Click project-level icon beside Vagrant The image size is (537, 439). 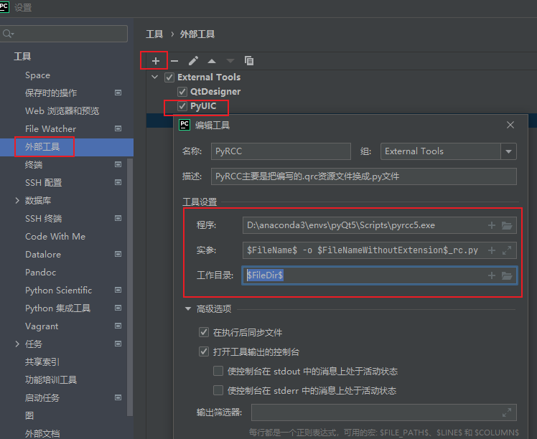(x=118, y=326)
